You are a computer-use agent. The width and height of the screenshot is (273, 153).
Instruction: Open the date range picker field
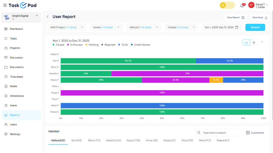(x=222, y=27)
